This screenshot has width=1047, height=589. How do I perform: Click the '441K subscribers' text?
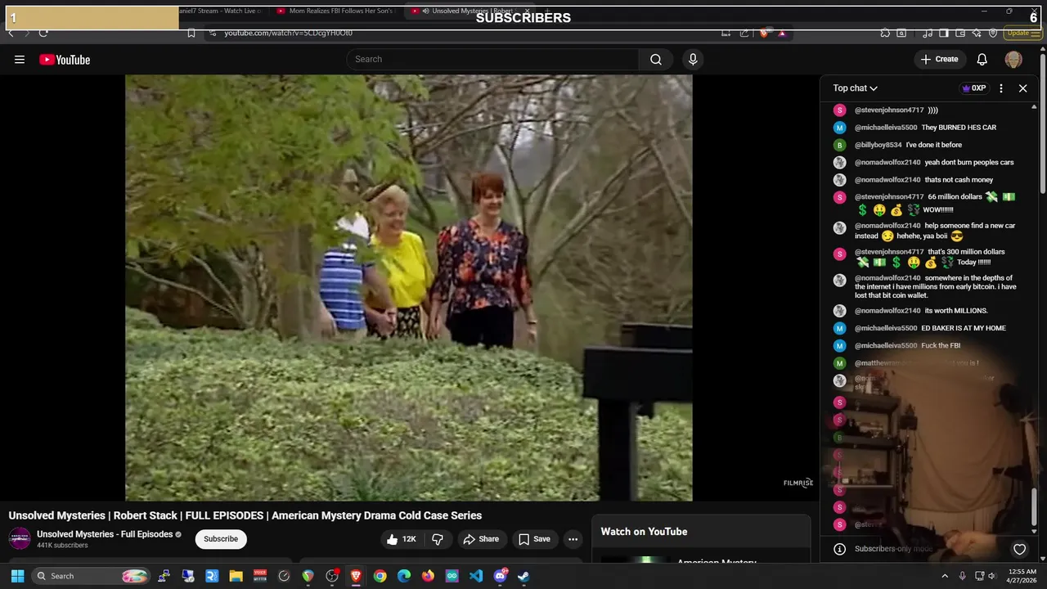[x=62, y=546]
